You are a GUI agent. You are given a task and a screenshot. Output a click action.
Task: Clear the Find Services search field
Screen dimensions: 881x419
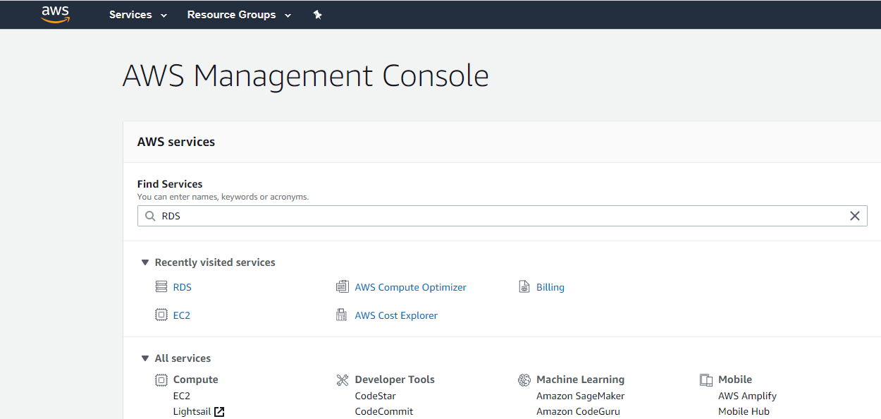(854, 217)
